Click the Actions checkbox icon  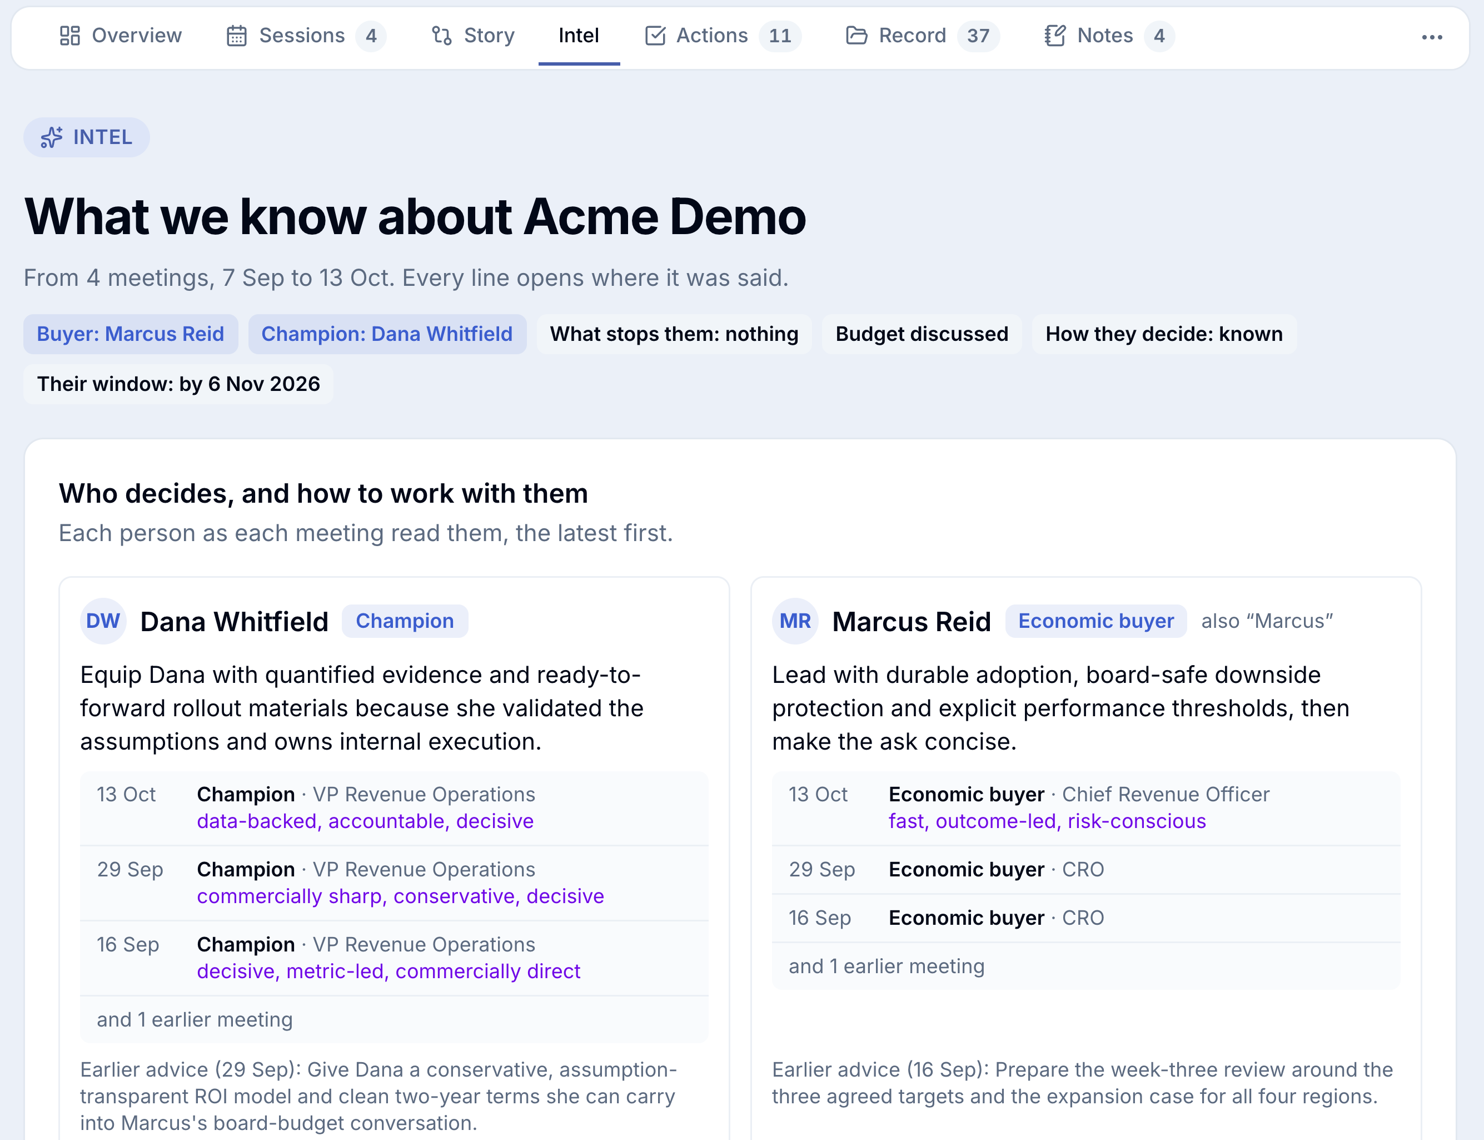click(655, 35)
